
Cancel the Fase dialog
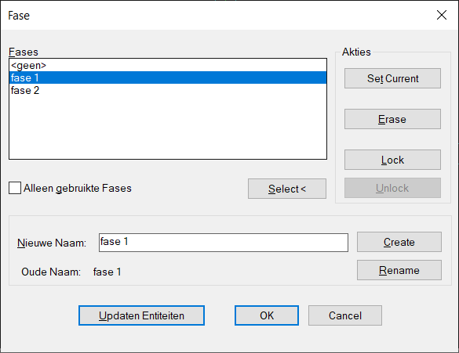tap(345, 315)
